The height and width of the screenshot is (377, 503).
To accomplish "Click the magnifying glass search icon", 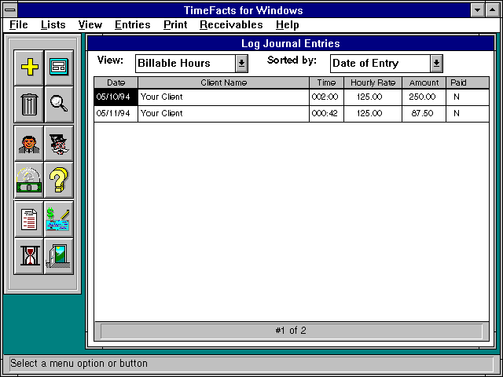I will [58, 103].
